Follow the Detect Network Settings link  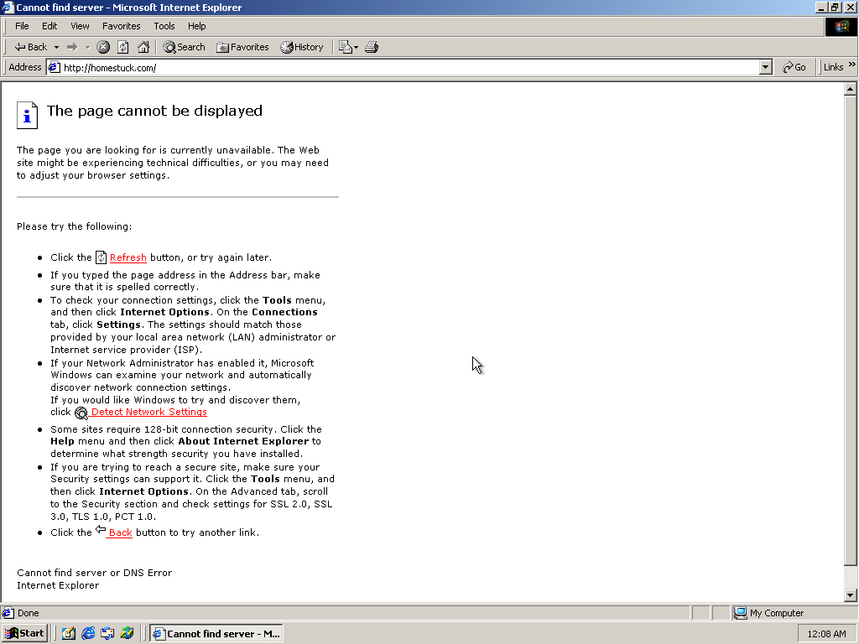point(149,412)
